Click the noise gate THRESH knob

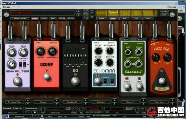point(74,109)
